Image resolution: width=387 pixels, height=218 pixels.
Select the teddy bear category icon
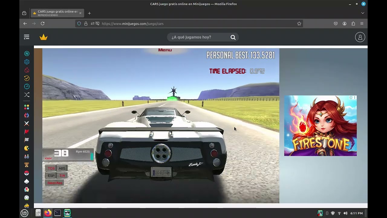(x=27, y=165)
